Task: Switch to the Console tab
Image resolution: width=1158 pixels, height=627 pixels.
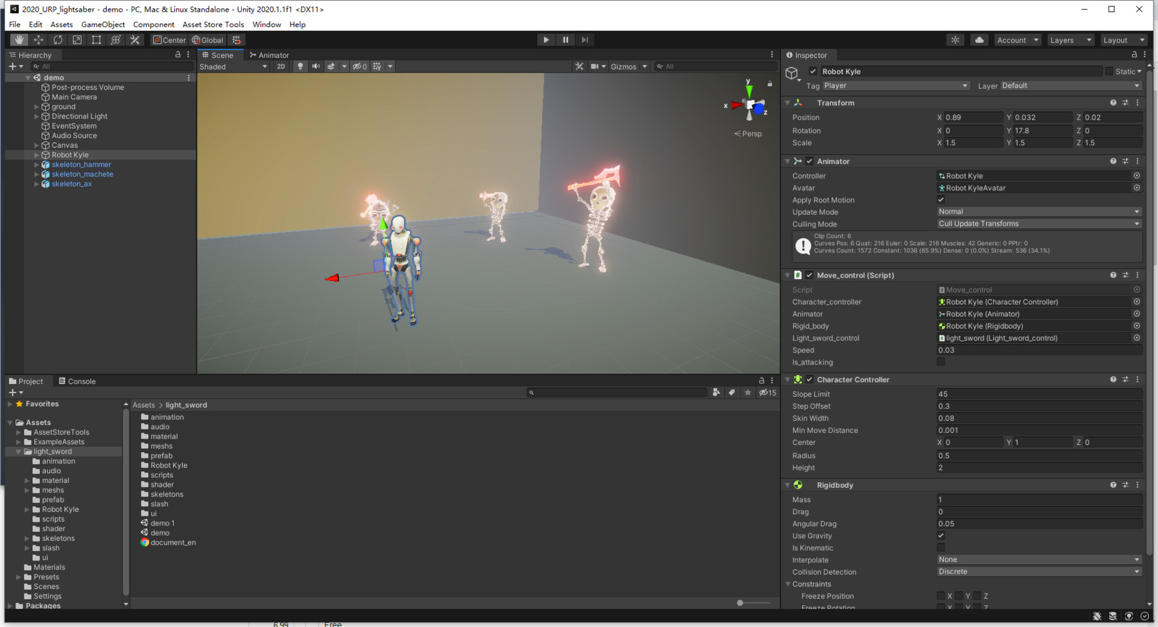Action: (x=77, y=381)
